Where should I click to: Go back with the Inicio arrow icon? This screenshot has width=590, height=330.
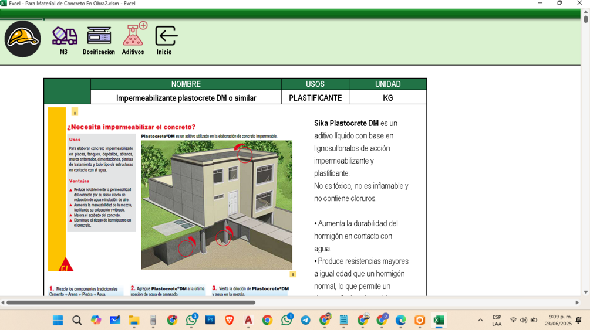click(166, 36)
